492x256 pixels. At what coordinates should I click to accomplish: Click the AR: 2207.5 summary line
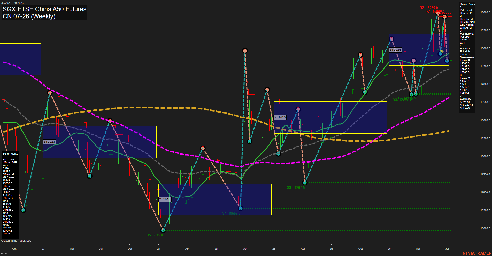[466, 105]
